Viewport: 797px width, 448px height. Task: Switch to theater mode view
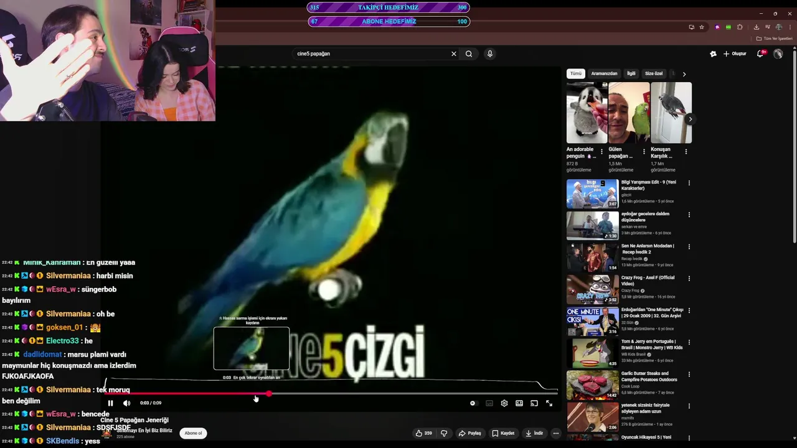(519, 403)
